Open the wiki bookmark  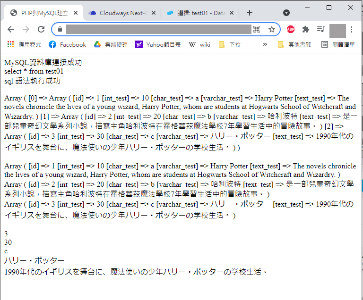pos(199,44)
